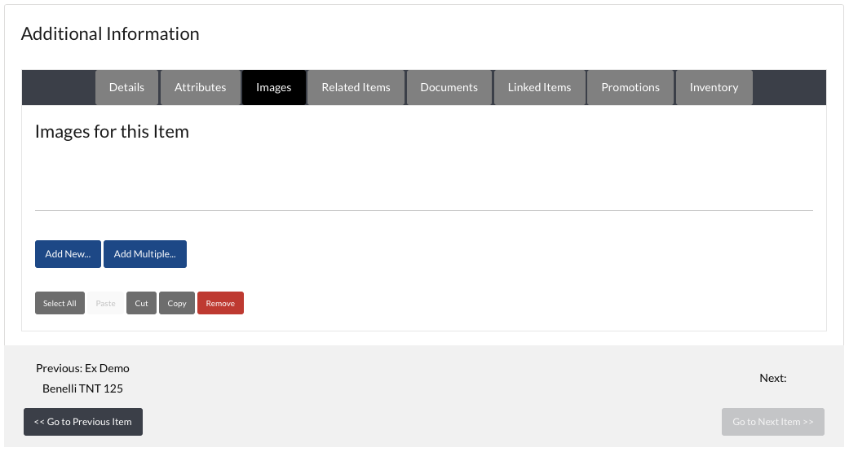The width and height of the screenshot is (849, 452).
Task: Cut the selected images
Action: [141, 303]
